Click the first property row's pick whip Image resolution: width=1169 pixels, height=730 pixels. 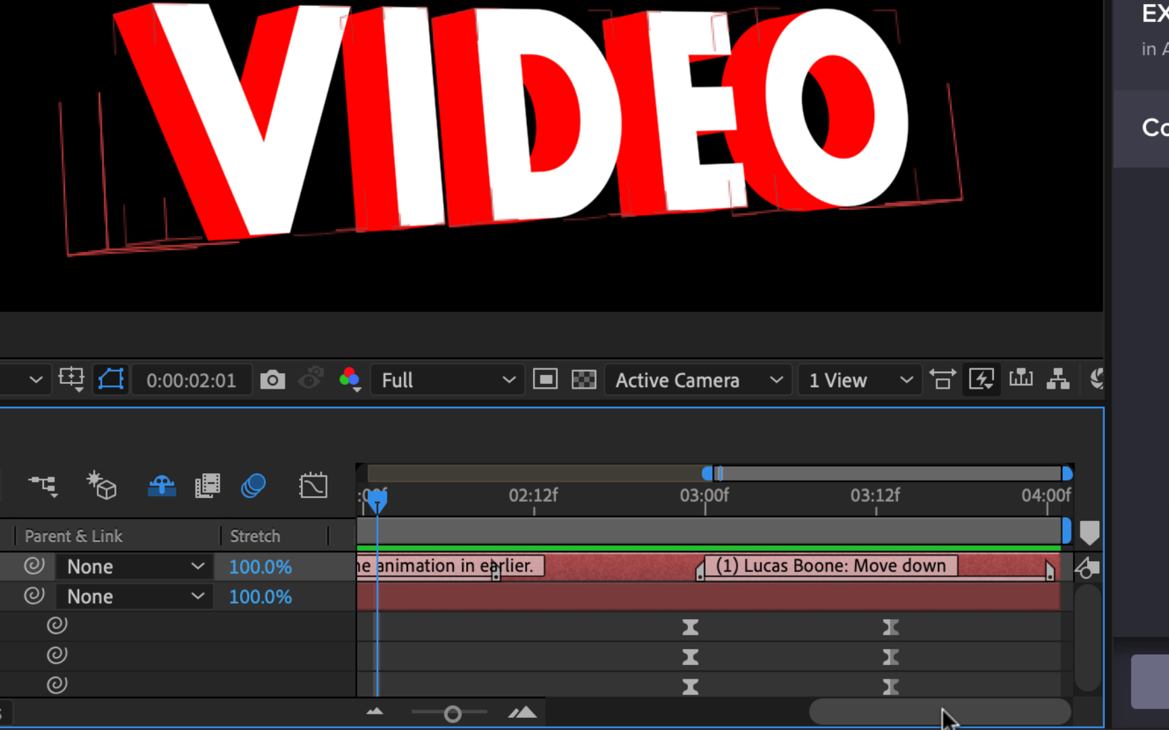[57, 625]
